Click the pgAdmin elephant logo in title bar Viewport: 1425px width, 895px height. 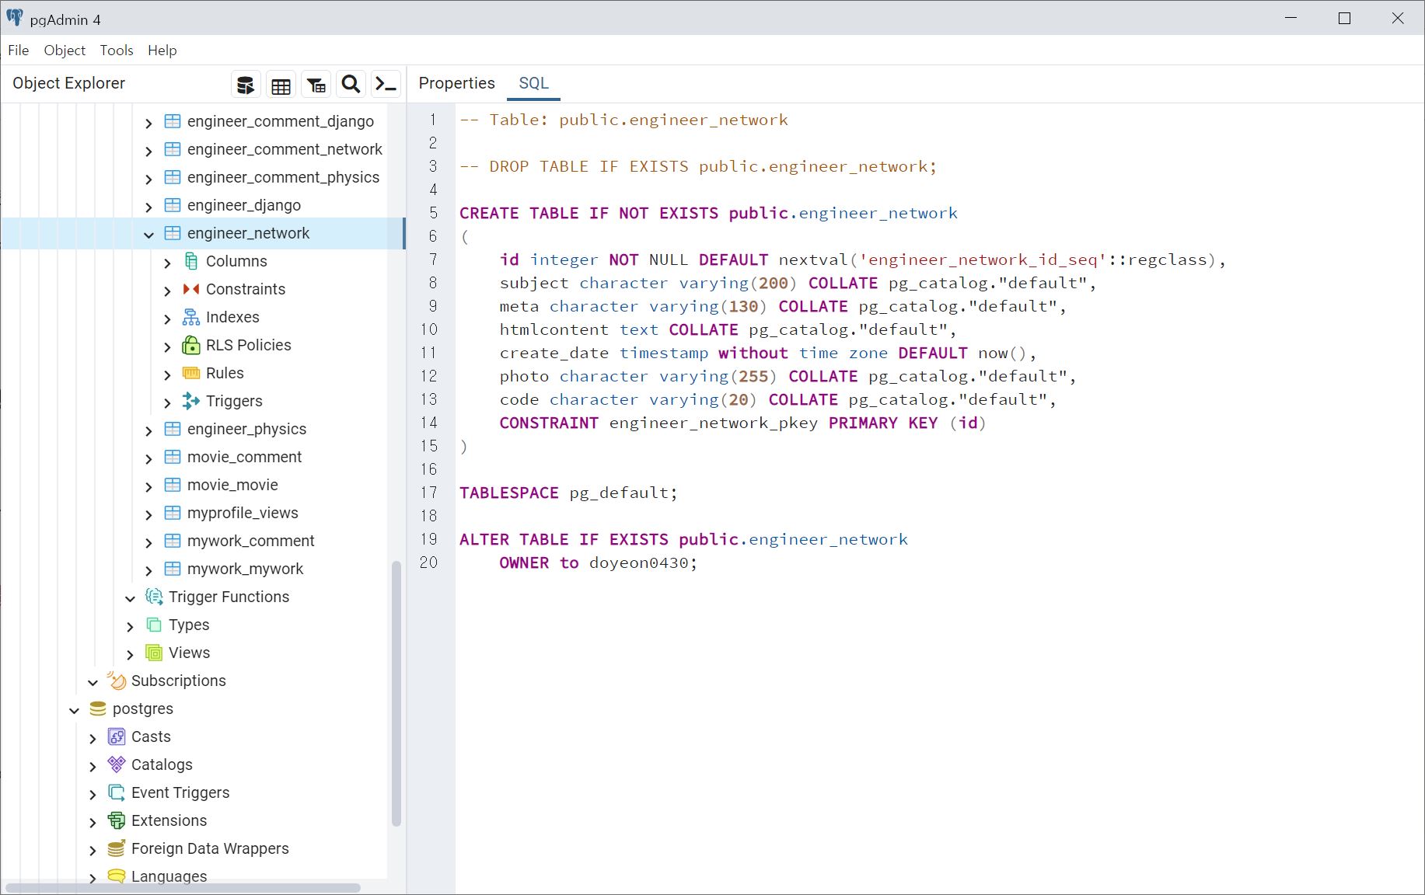click(x=15, y=18)
